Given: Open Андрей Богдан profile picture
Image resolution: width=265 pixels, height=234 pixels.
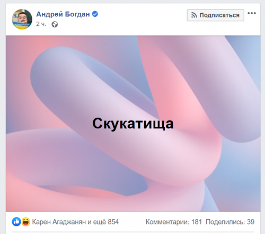Looking at the screenshot, I should 22,19.
